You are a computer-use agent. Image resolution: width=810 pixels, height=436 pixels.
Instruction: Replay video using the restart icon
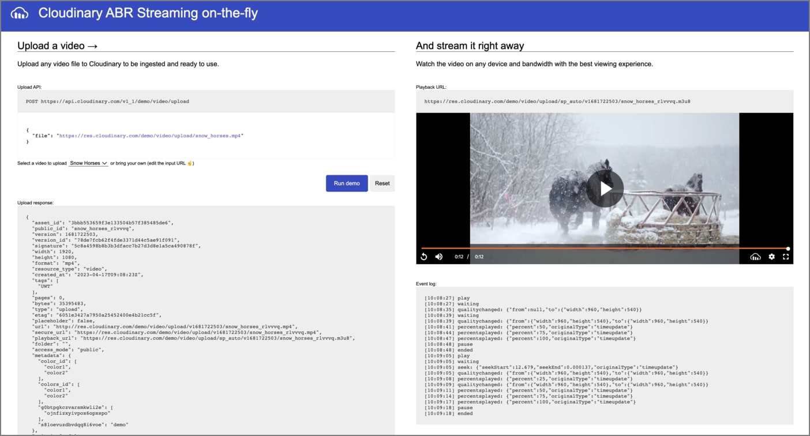424,257
